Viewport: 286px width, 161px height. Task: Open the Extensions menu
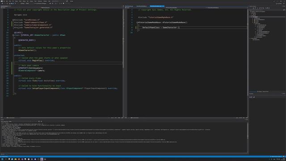pyautogui.click(x=40, y=1)
